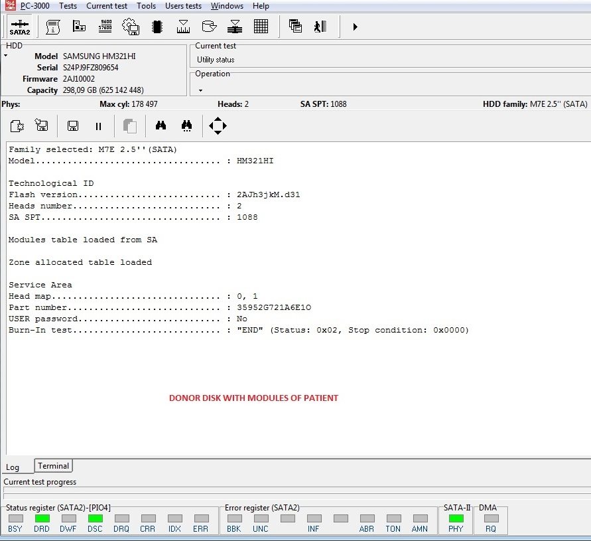This screenshot has width=591, height=541.
Task: Open the 9600/57600 baud rate icon
Action: (x=105, y=26)
